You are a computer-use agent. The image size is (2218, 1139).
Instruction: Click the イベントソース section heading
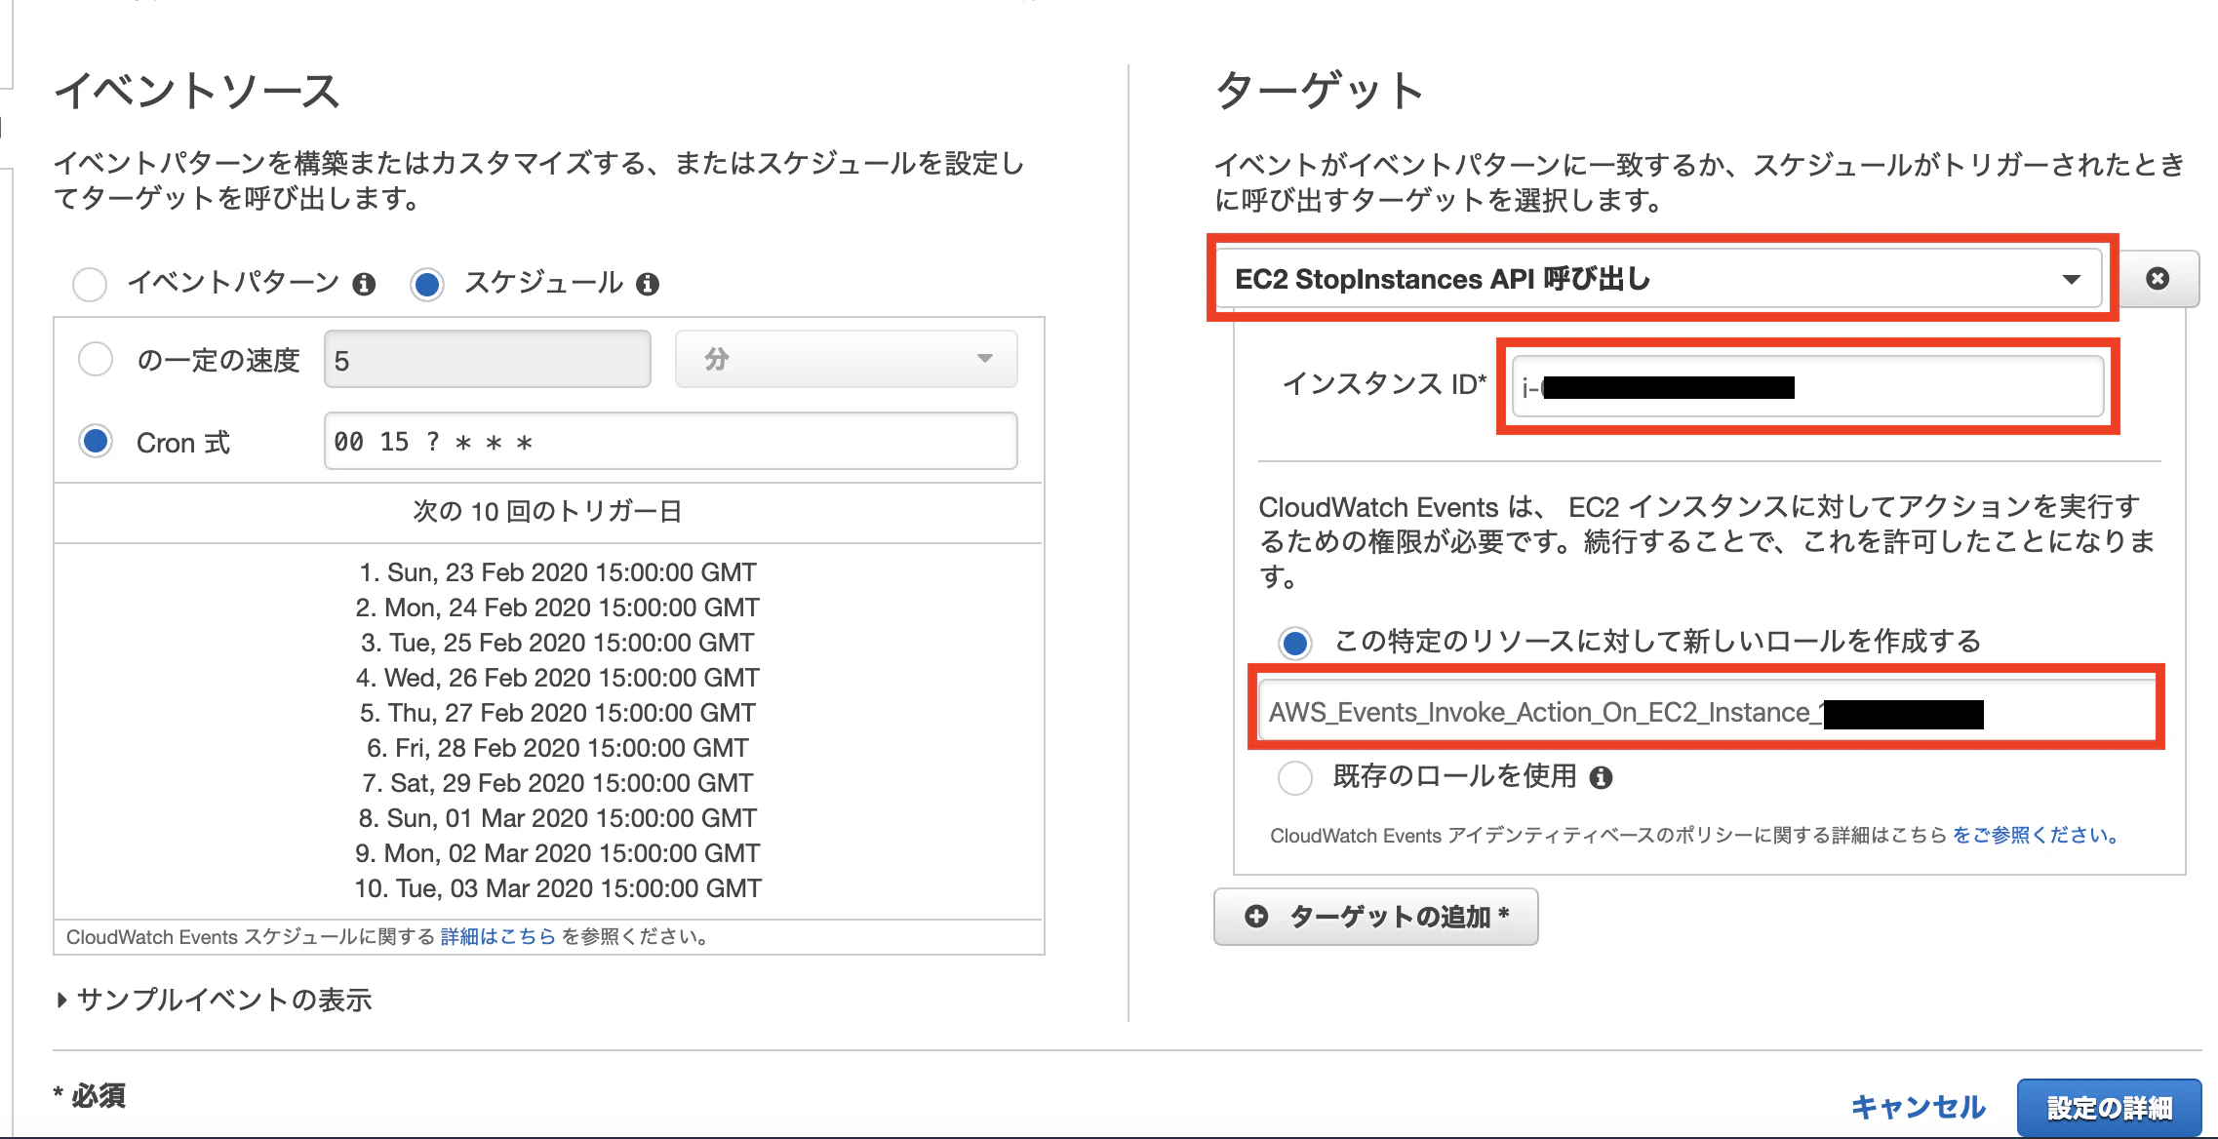click(197, 91)
